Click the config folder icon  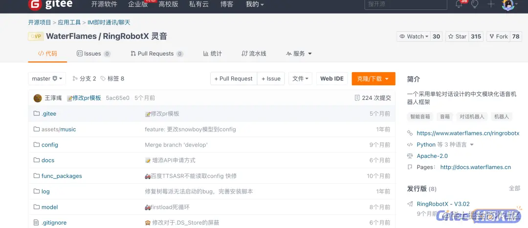point(36,144)
